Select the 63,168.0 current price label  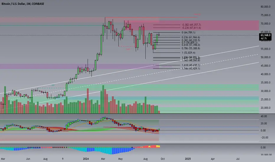[x=265, y=35]
